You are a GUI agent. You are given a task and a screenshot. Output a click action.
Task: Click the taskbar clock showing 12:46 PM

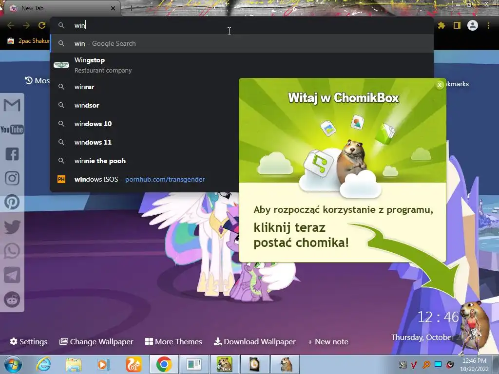[474, 365]
